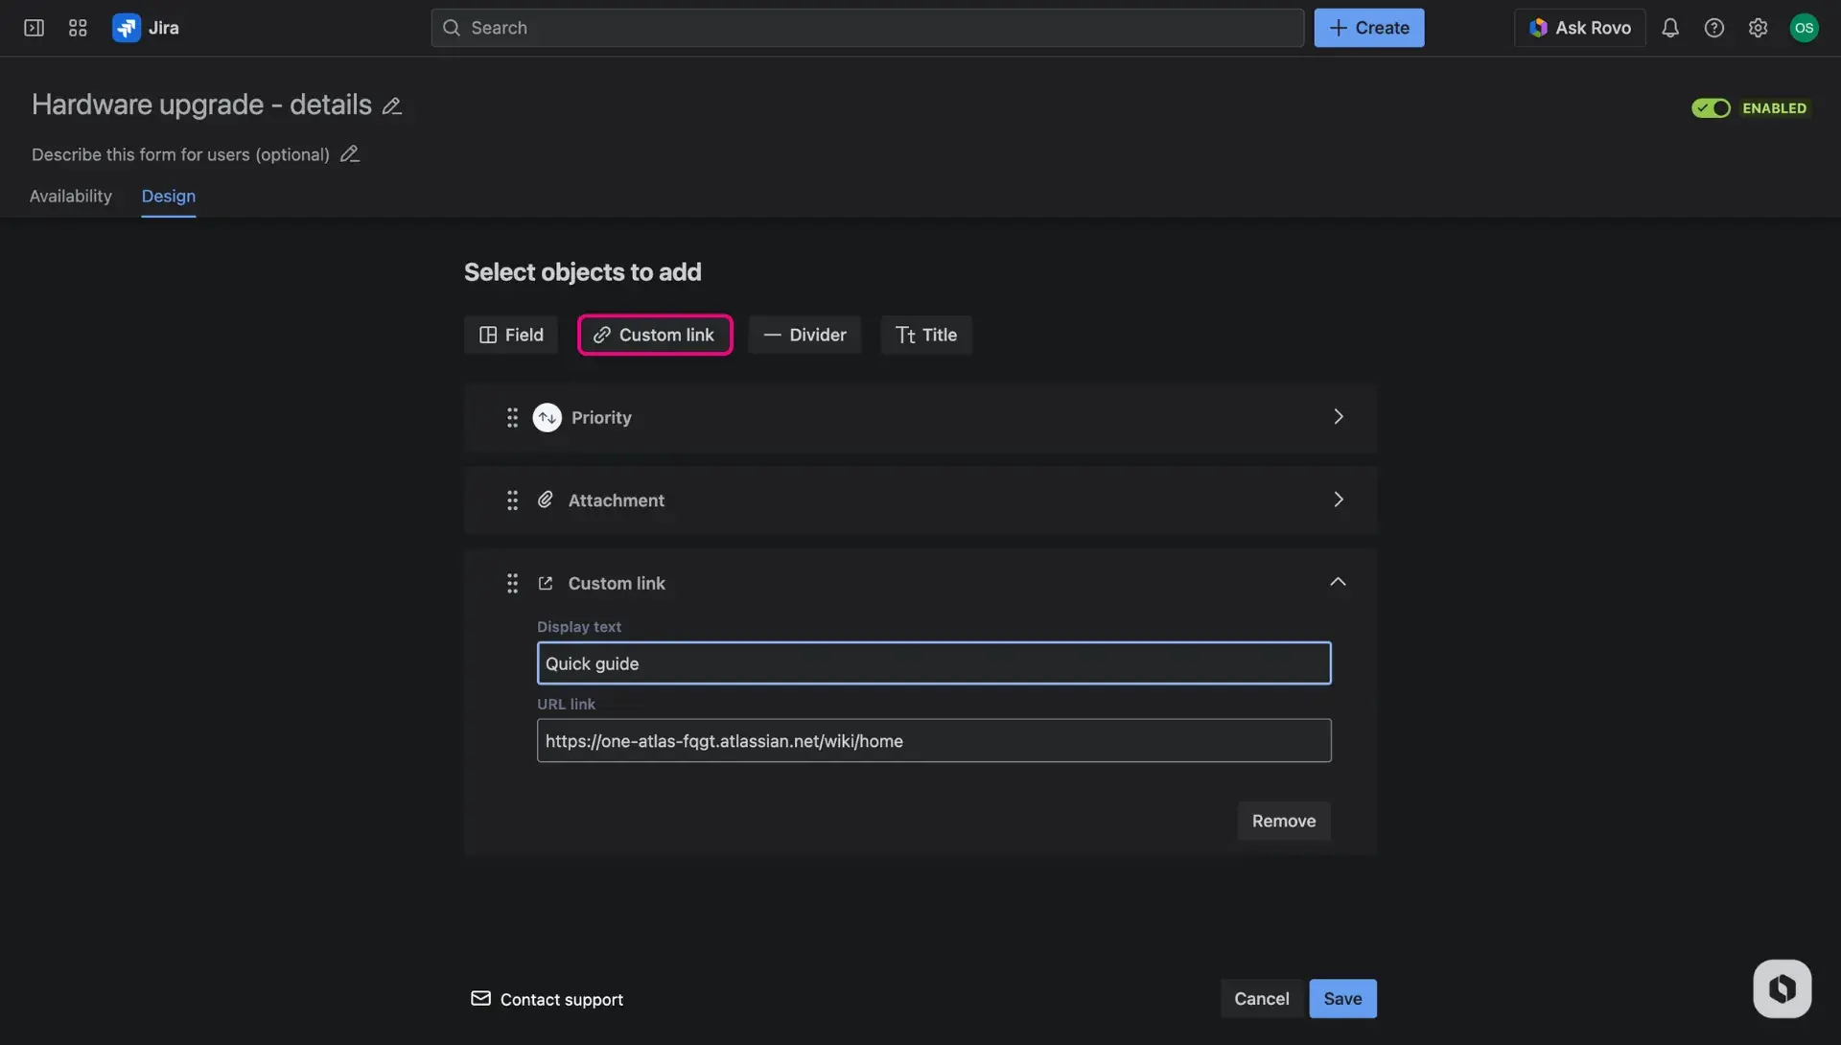Switch to the Availability tab
This screenshot has width=1841, height=1045.
pos(69,197)
